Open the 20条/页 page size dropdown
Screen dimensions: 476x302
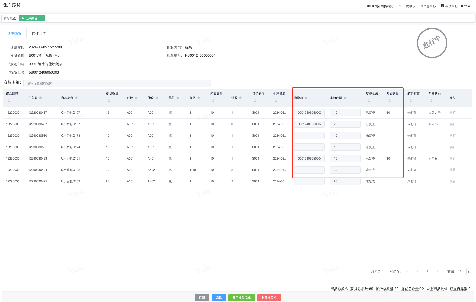(397, 271)
